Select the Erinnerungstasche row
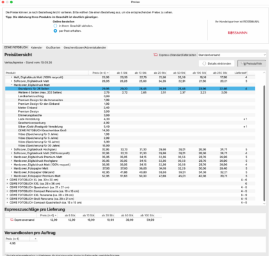The height and width of the screenshot is (256, 269). click(x=130, y=115)
